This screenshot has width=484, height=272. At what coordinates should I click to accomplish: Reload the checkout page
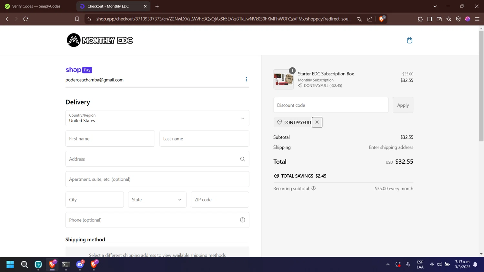coord(26,19)
